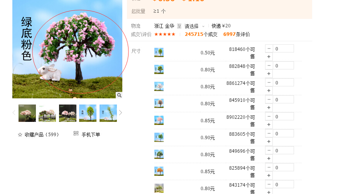Click the star icon beside 收藏产品
338x194 pixels.
pos(20,135)
